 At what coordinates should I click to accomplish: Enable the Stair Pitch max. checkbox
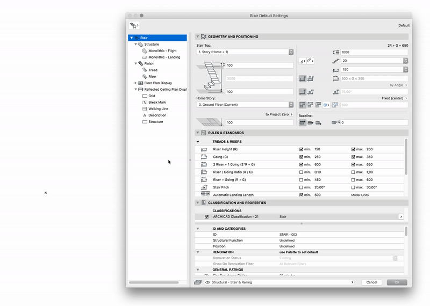pyautogui.click(x=353, y=187)
